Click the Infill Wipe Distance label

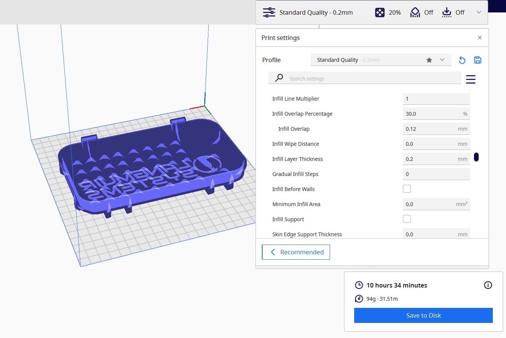[296, 144]
